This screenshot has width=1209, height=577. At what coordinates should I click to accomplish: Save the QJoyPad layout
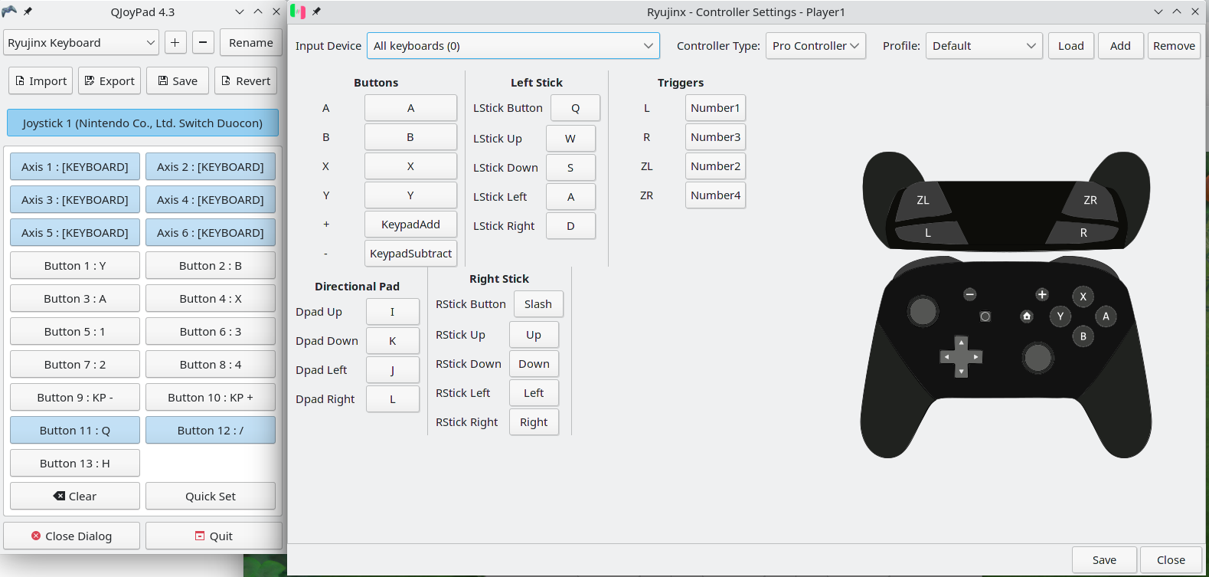(178, 81)
